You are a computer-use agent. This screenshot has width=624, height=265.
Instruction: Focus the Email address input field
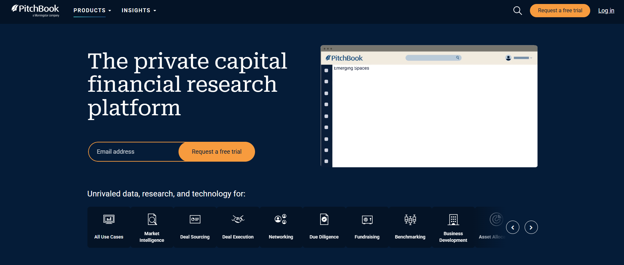tap(134, 152)
